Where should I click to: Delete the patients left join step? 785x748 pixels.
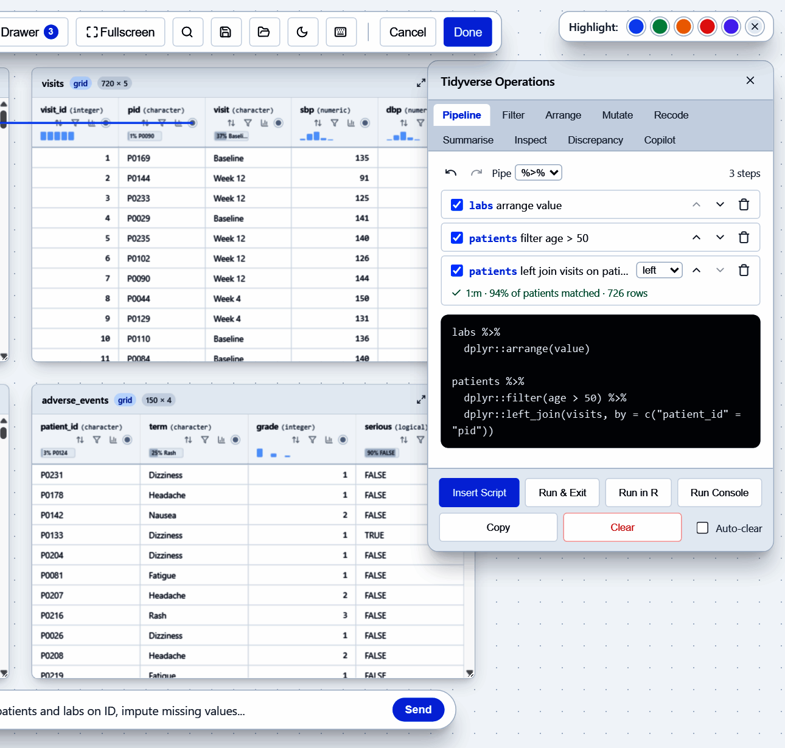(x=744, y=271)
